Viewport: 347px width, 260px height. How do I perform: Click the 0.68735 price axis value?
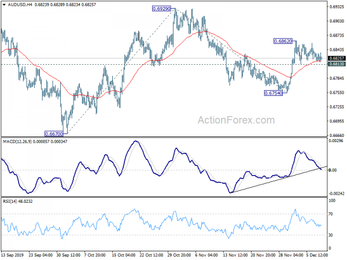tap(337, 35)
